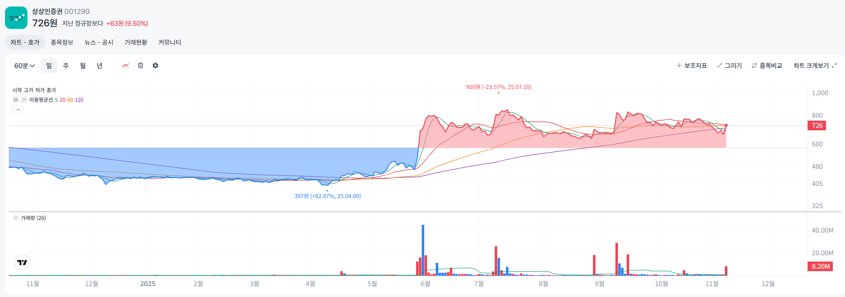Viewport: 845px width, 297px height.
Task: Click the 8.20M volume tag
Action: pos(820,266)
